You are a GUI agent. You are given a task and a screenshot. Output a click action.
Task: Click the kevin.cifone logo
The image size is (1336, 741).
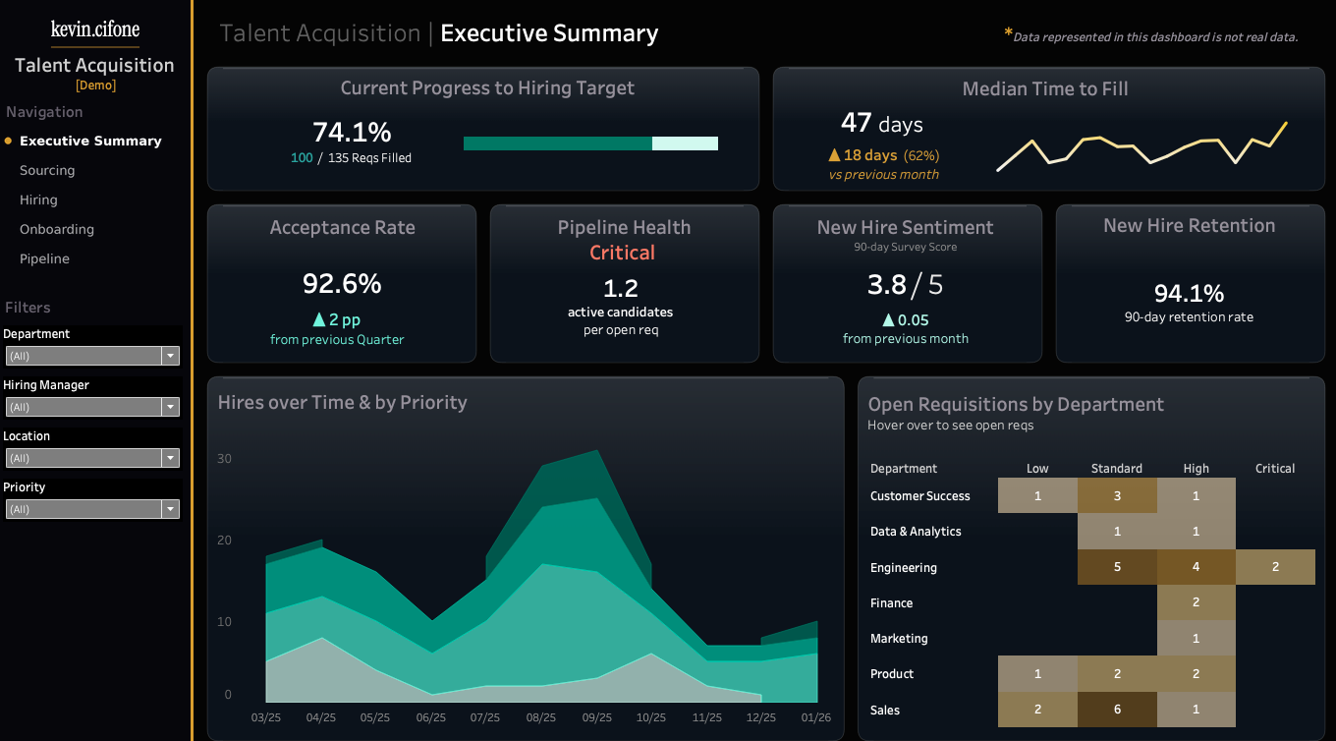pyautogui.click(x=94, y=29)
